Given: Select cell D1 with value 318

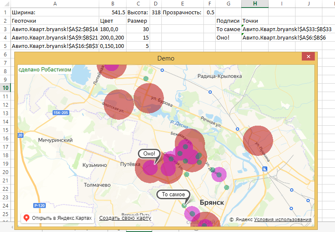Looking at the screenshot, I should click(x=156, y=12).
